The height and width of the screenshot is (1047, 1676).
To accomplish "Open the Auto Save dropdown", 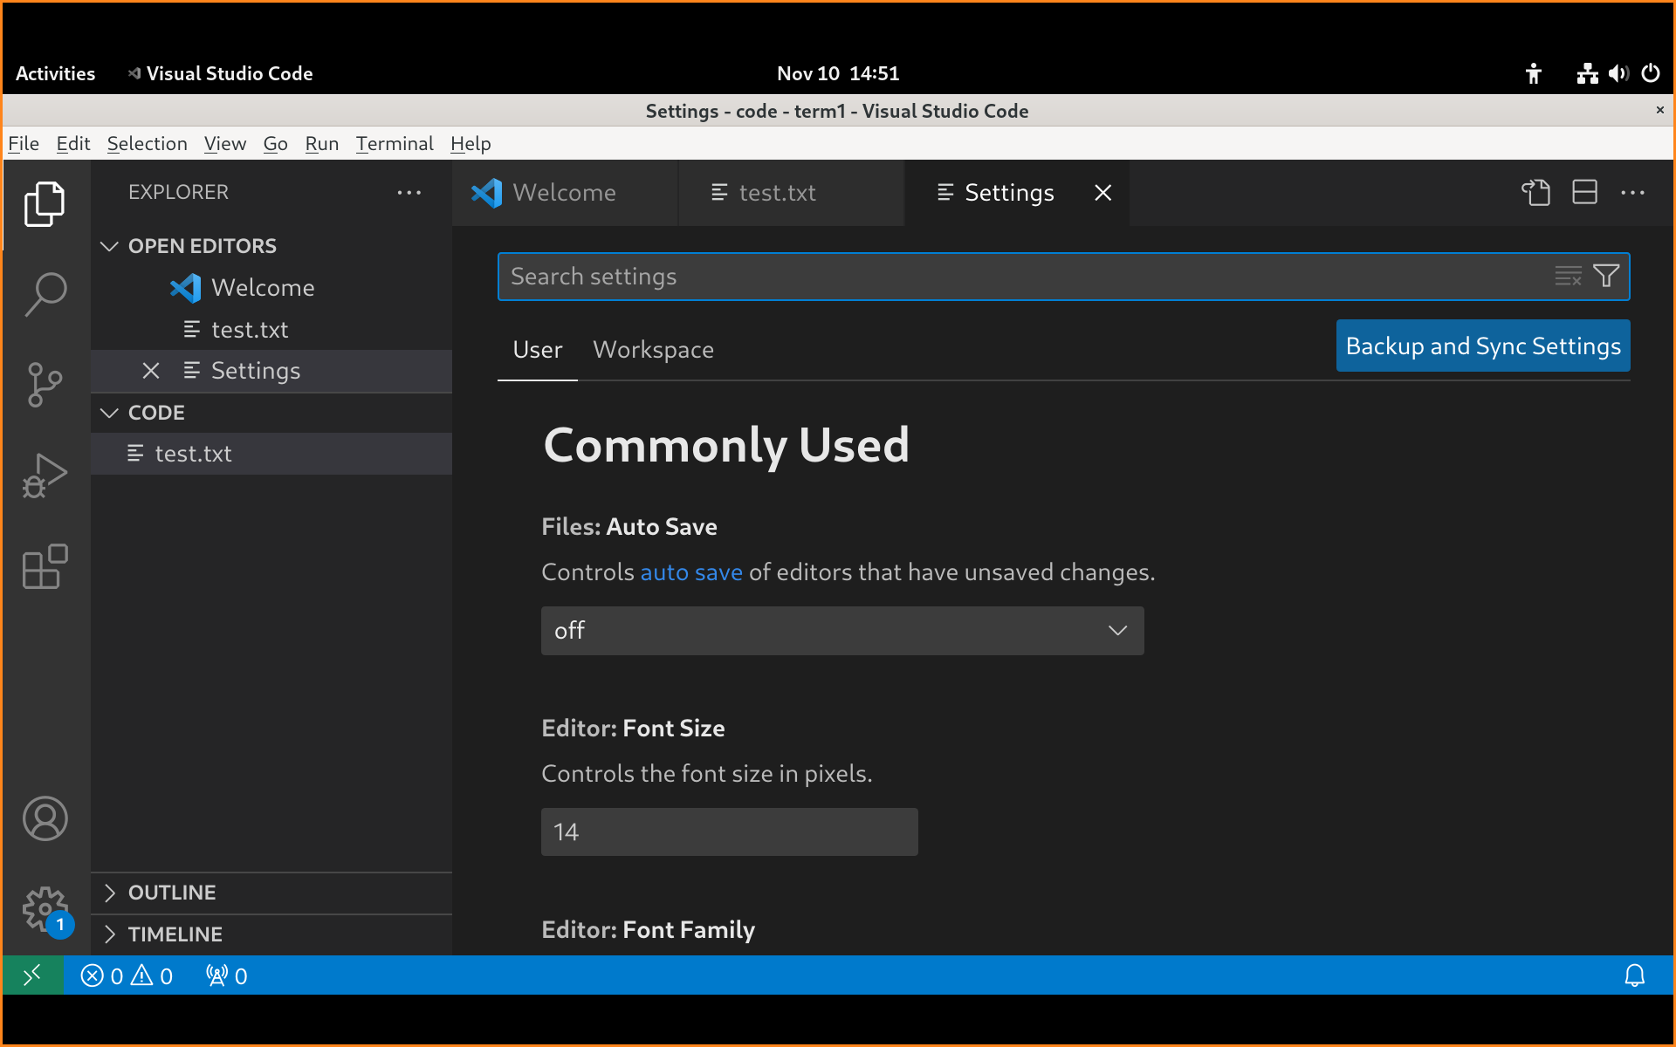I will click(x=841, y=631).
